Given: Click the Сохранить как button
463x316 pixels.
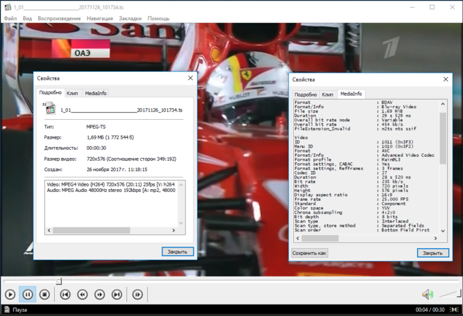Looking at the screenshot, I should tap(310, 253).
